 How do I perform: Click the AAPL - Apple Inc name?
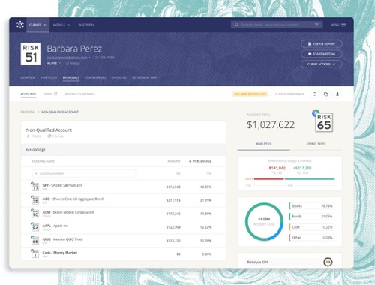point(55,226)
